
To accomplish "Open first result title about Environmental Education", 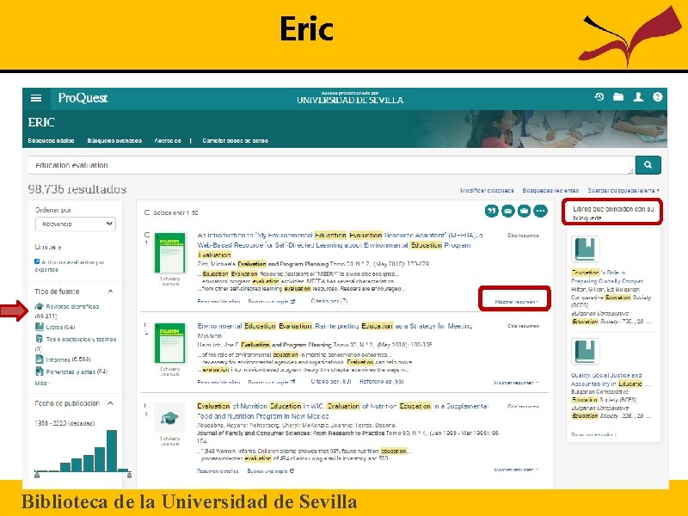I will click(x=340, y=245).
